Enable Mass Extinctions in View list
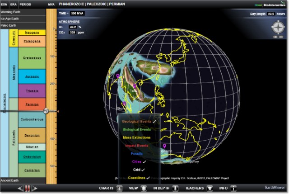Viewport: 289px width, 194px height. [x=136, y=137]
